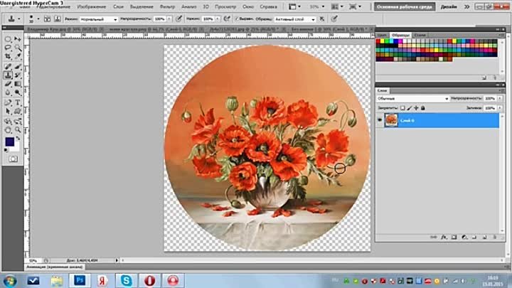Select the Crop tool
This screenshot has width=512, height=288.
(8, 57)
